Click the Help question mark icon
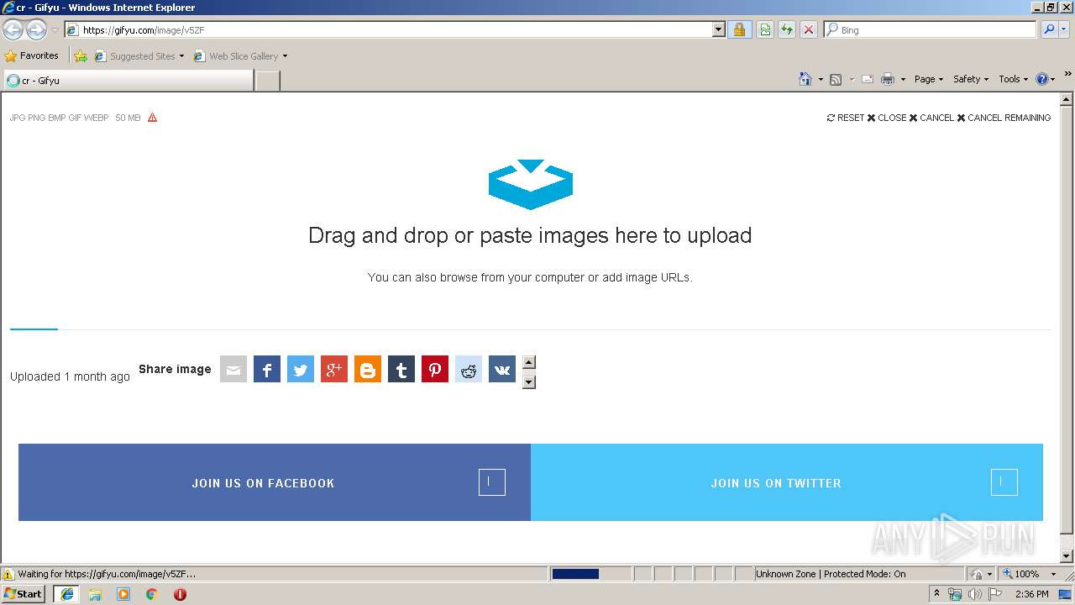1075x605 pixels. pos(1042,79)
